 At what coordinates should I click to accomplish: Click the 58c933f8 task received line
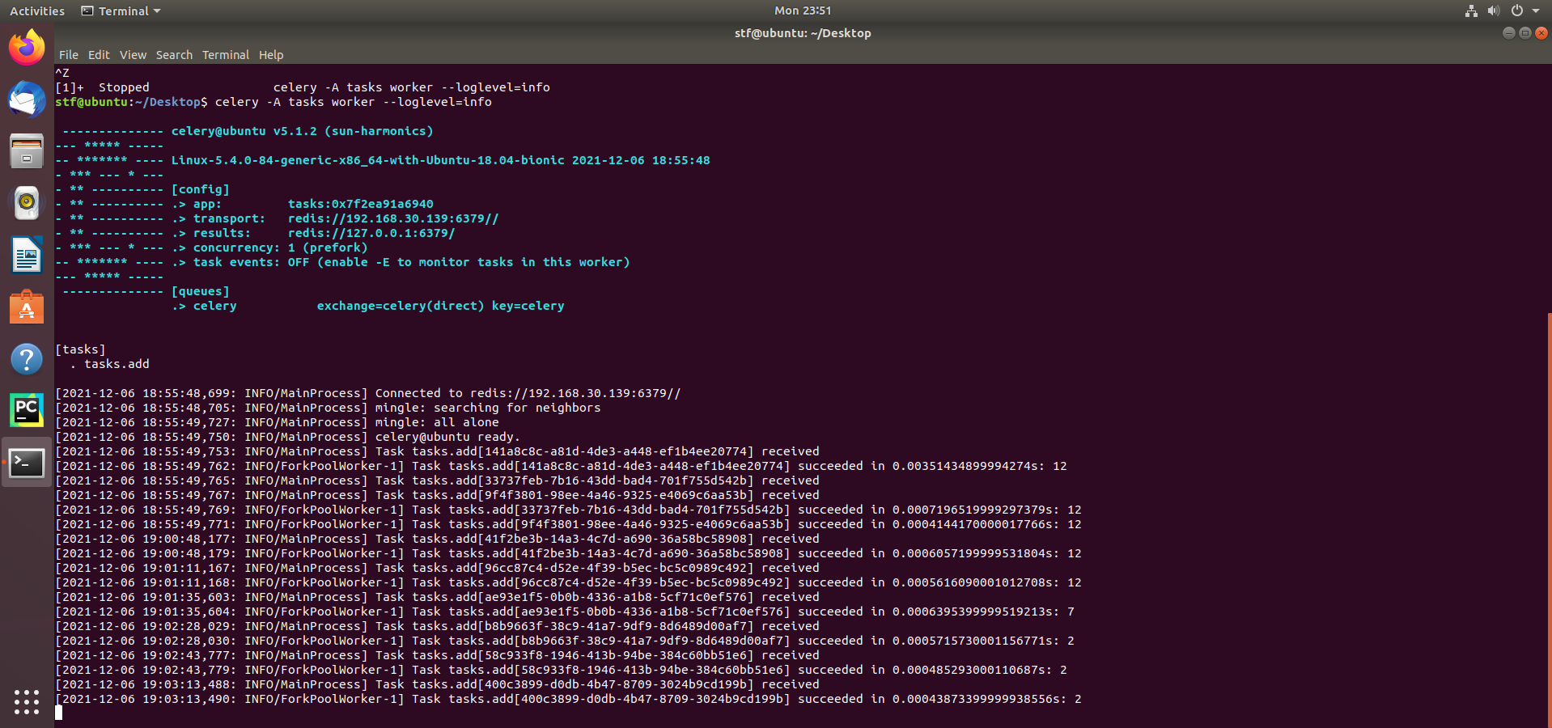(437, 655)
